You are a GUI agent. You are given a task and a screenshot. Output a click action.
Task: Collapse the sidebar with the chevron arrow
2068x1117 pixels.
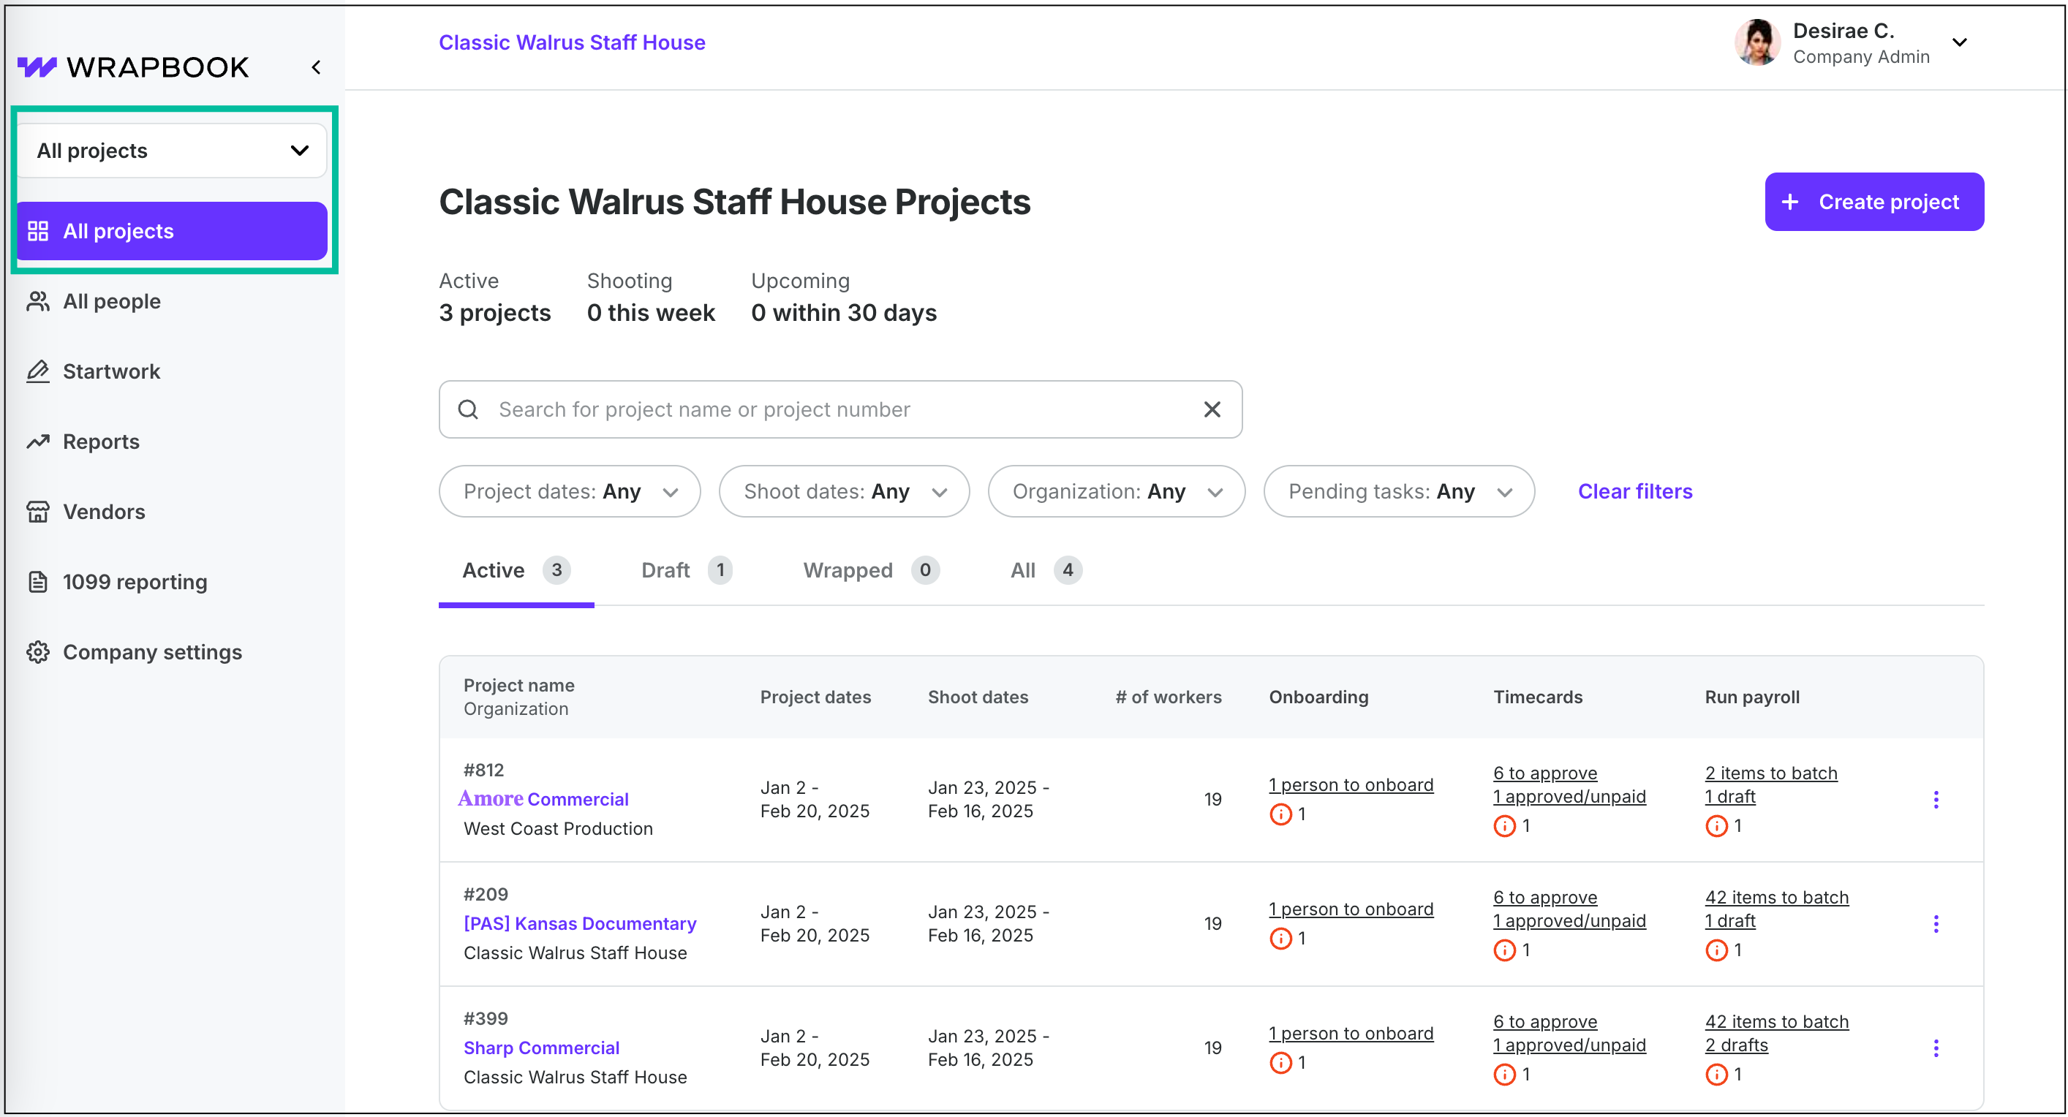tap(317, 67)
